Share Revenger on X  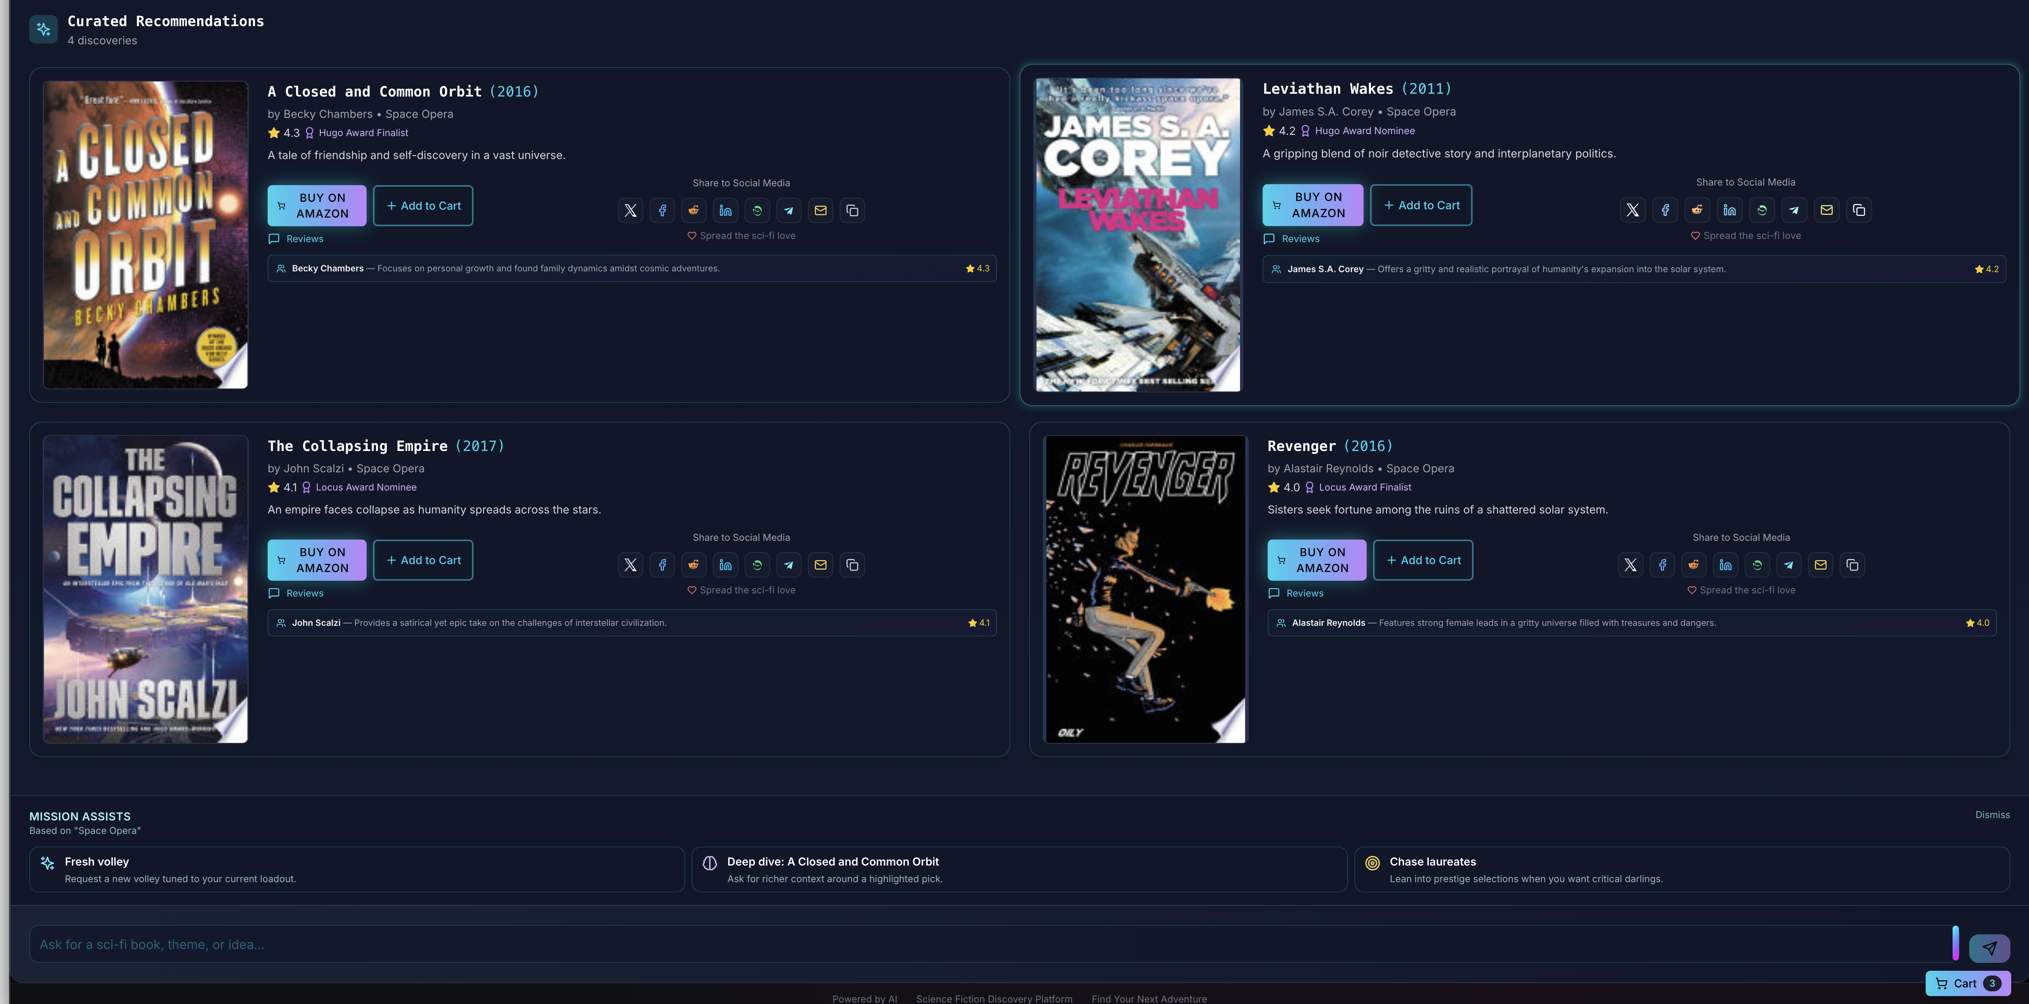[1630, 565]
